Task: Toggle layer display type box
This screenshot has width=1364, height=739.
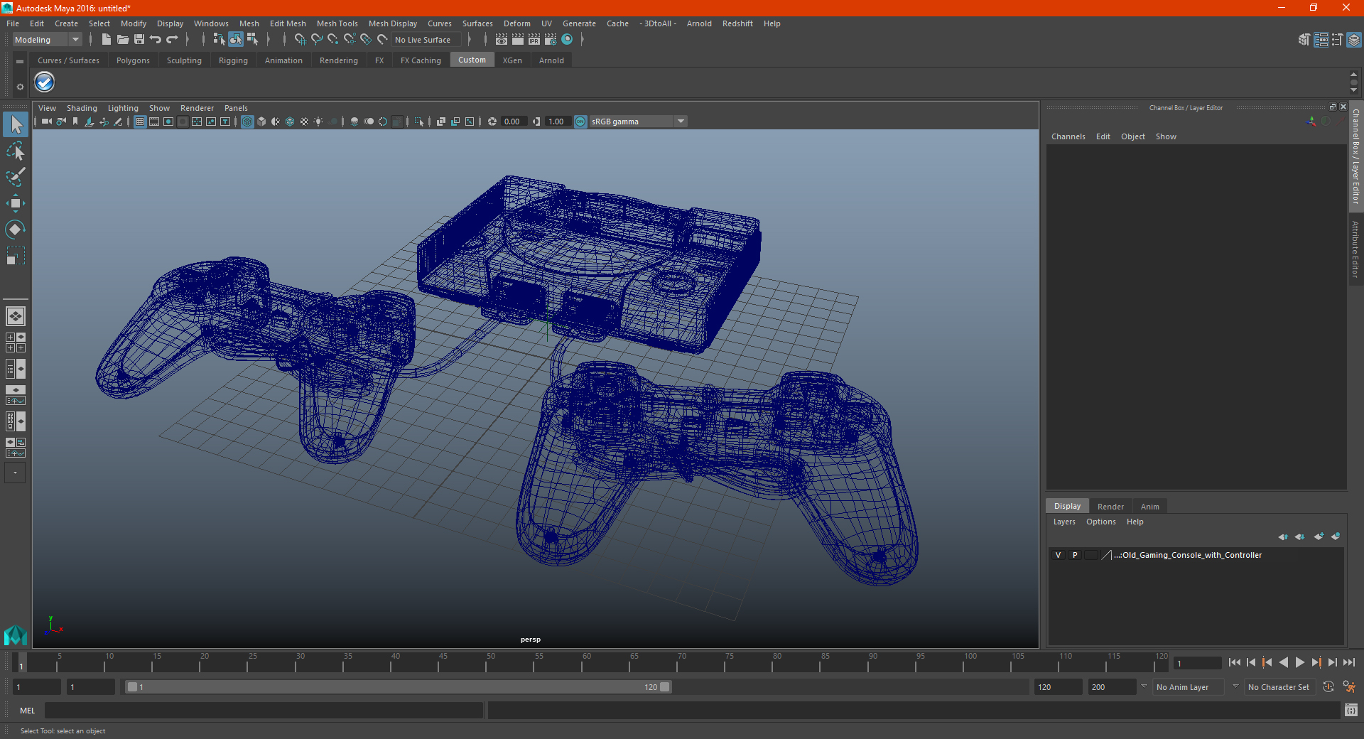Action: coord(1091,555)
